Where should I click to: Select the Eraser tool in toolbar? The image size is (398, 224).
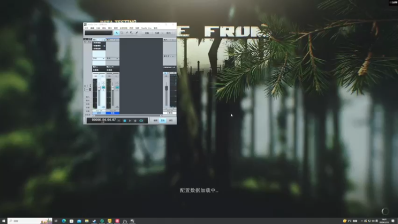pos(131,33)
